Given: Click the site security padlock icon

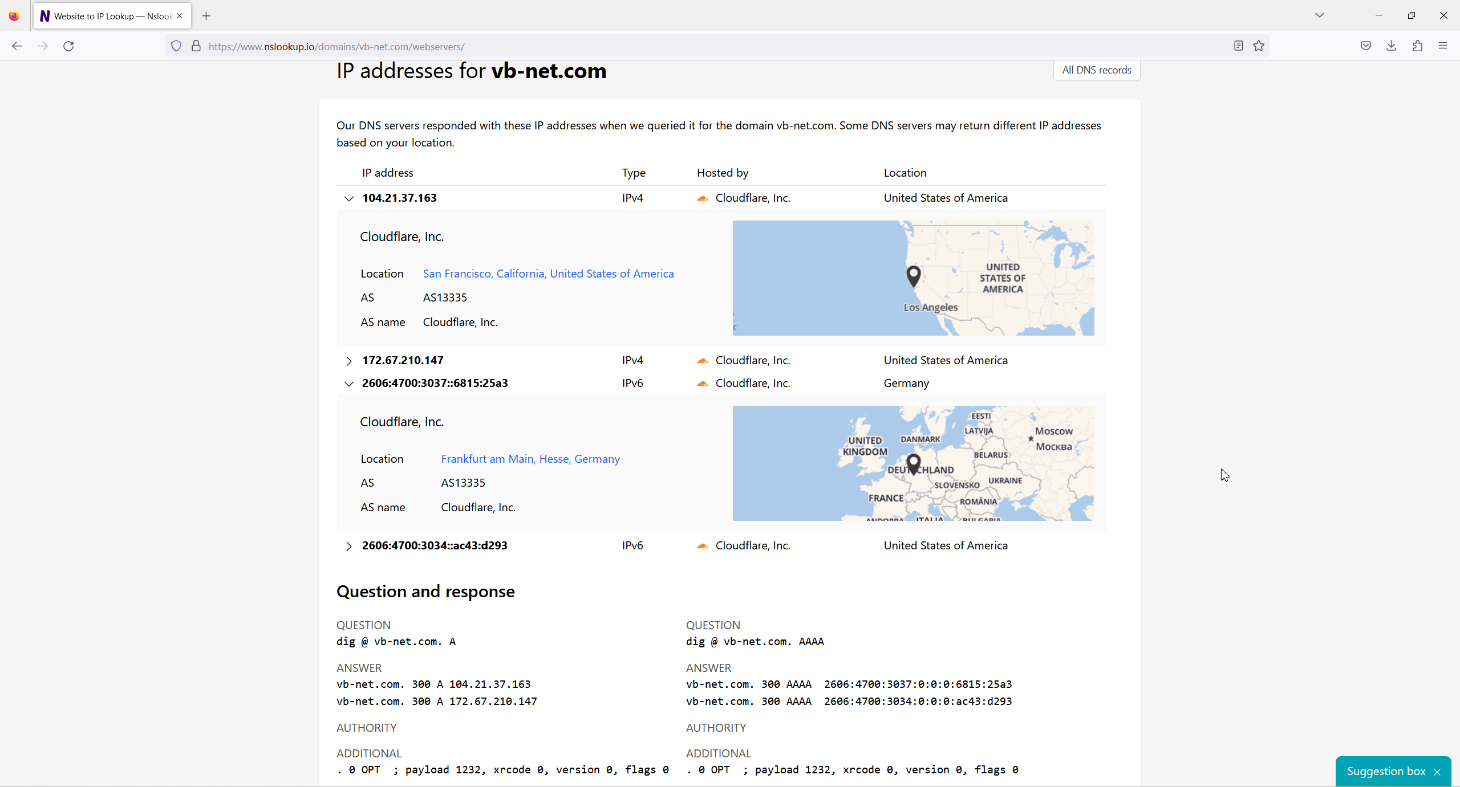Looking at the screenshot, I should [196, 46].
